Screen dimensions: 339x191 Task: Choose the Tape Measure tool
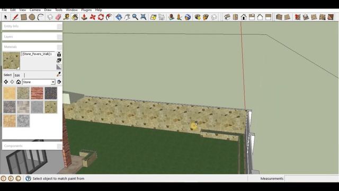(66, 17)
